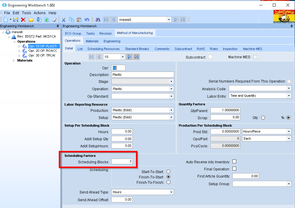The width and height of the screenshot is (295, 208).
Task: Click the red X Delete icon
Action: (x=23, y=20)
